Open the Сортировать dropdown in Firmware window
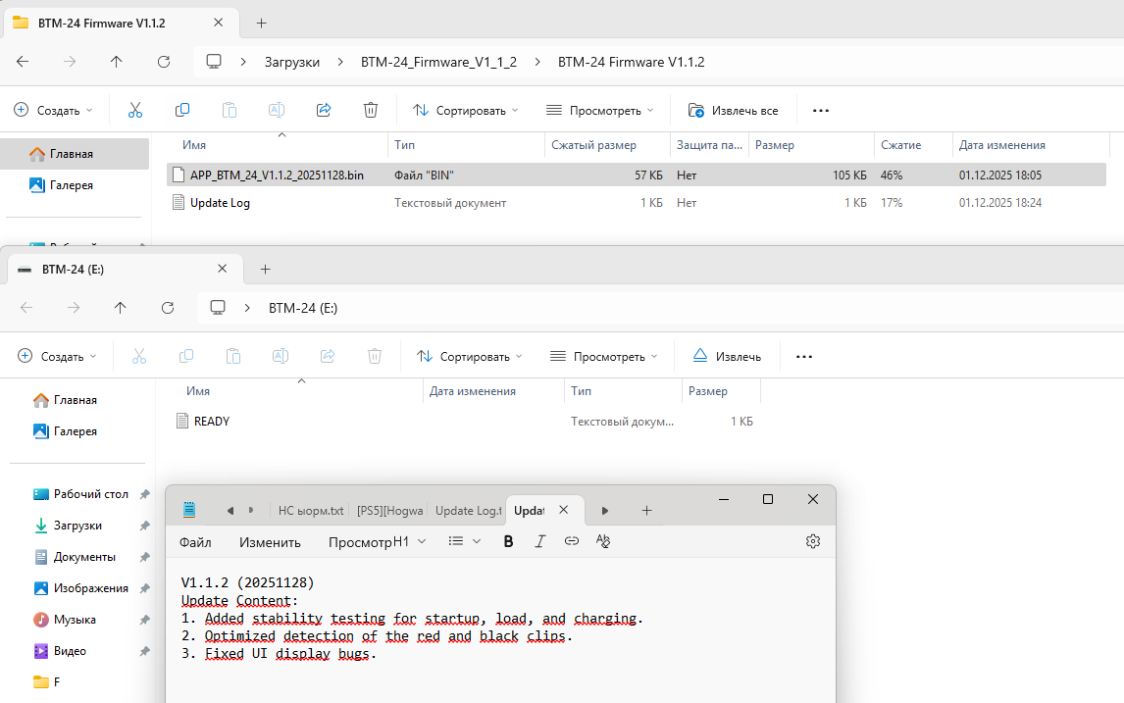 tap(466, 111)
